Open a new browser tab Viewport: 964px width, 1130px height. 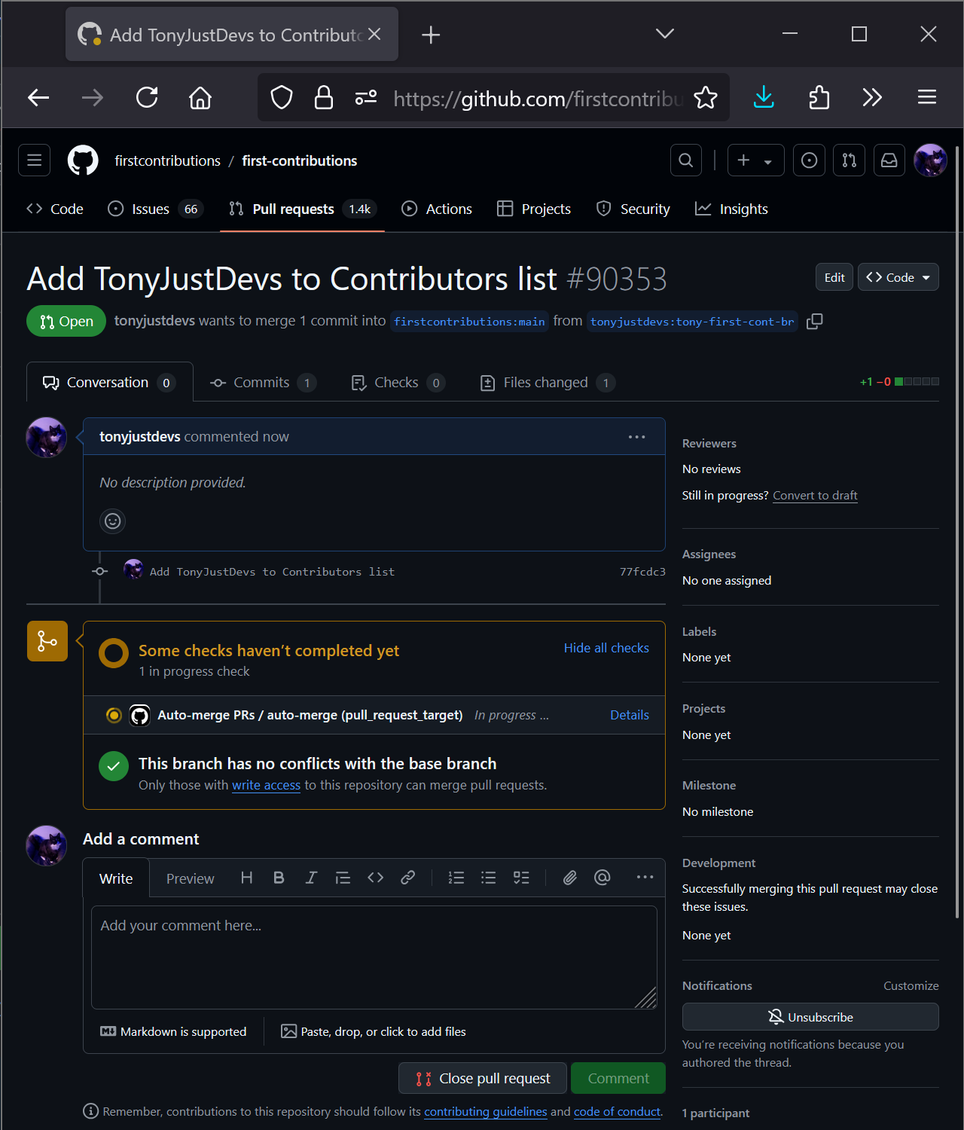pos(431,35)
